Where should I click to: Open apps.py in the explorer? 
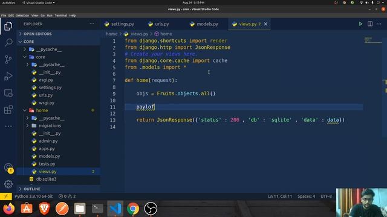[x=59, y=148]
